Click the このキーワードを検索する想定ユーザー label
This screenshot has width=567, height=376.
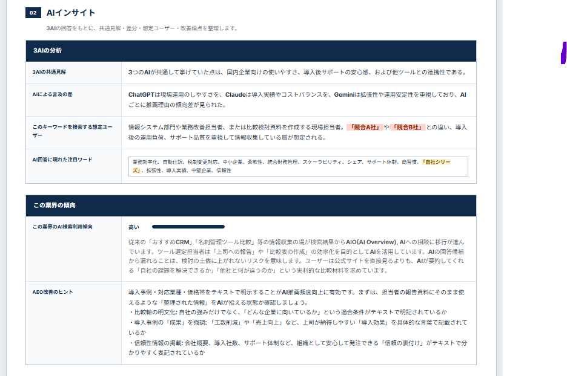[x=72, y=131]
